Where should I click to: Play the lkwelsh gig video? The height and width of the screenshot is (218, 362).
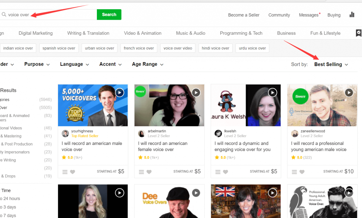tap(273, 93)
